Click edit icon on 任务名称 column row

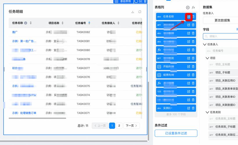189,17
